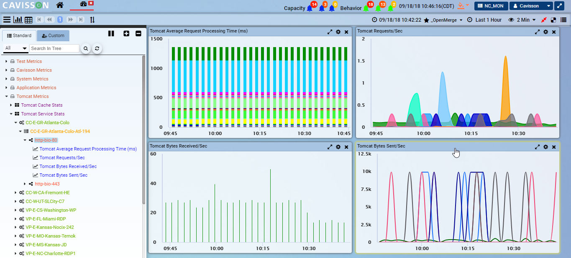
Task: Switch to graph view in toolbar
Action: (x=18, y=20)
